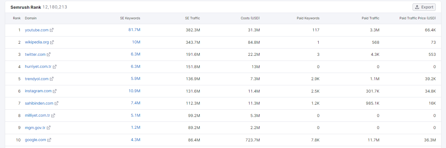446x148 pixels.
Task: Select the 66.4K paid traffic price
Action: click(x=431, y=30)
